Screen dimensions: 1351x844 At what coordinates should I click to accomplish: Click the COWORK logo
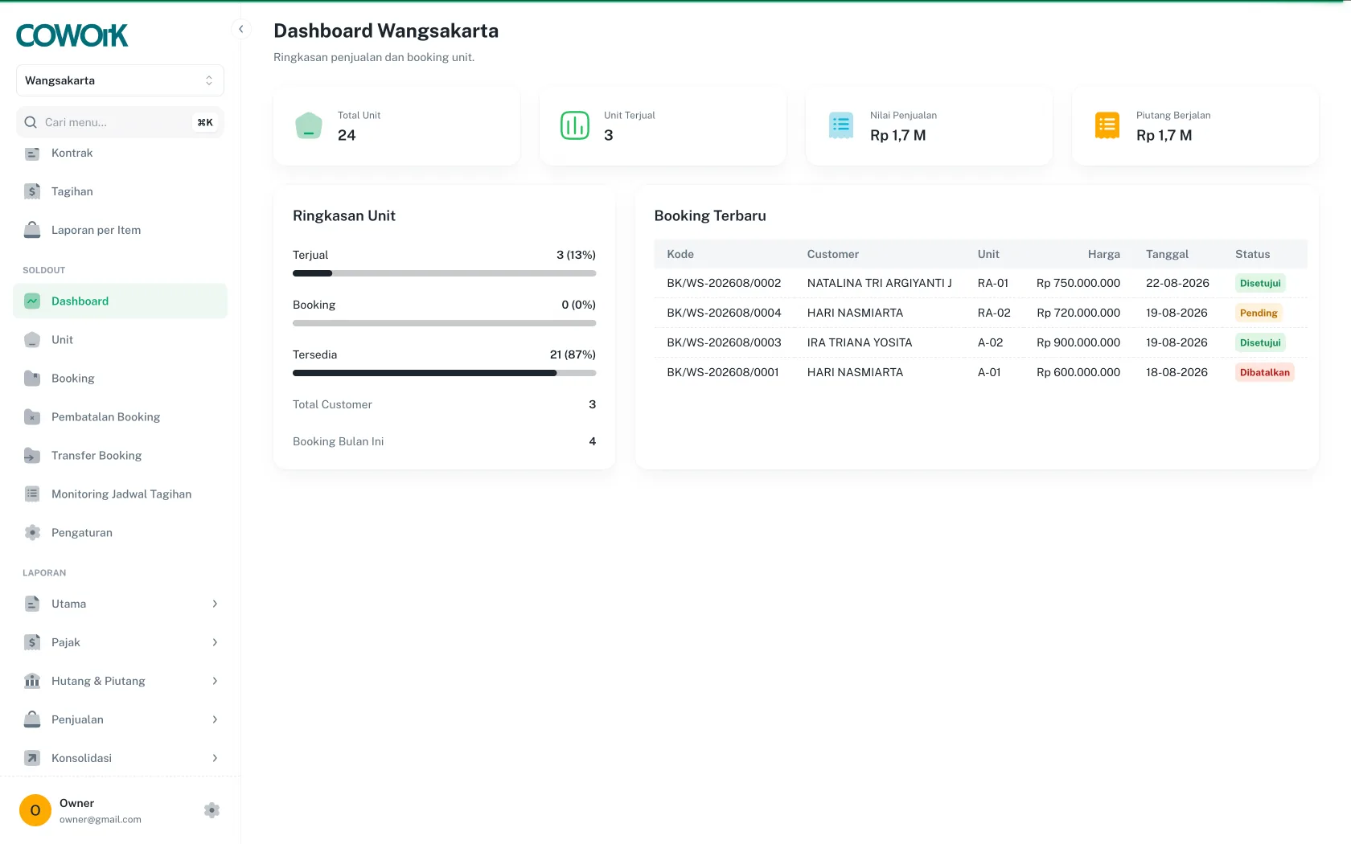(x=72, y=35)
